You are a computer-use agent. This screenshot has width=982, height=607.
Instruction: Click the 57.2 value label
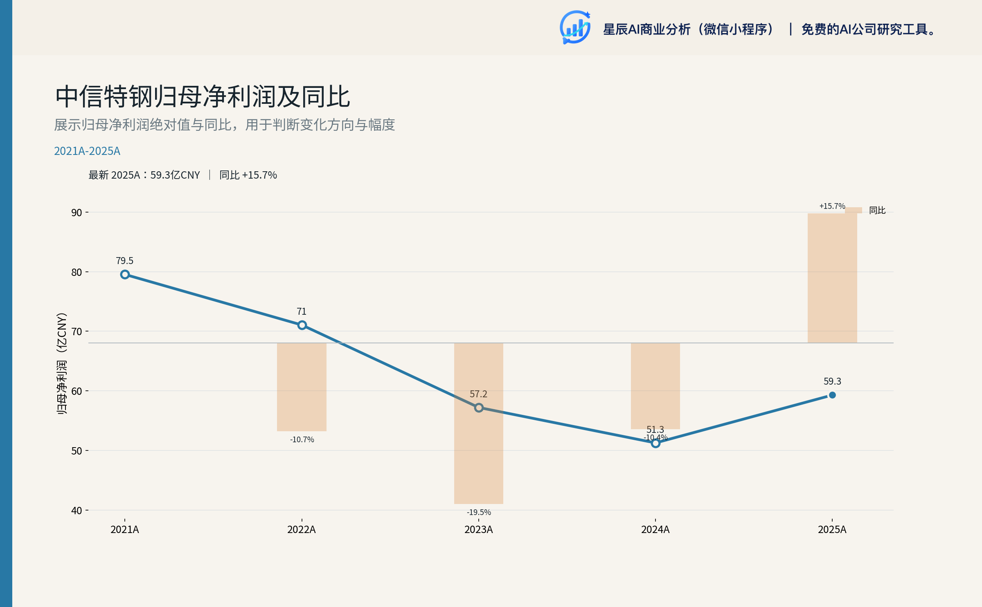(x=479, y=394)
